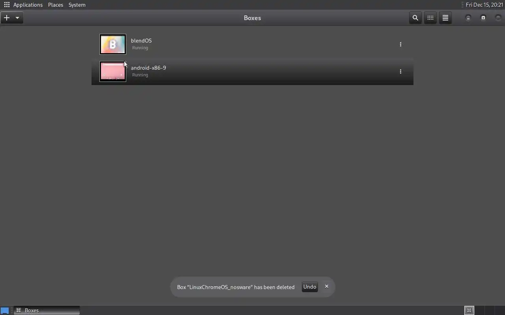Minimize the Boxes window
The height and width of the screenshot is (315, 505).
(468, 18)
